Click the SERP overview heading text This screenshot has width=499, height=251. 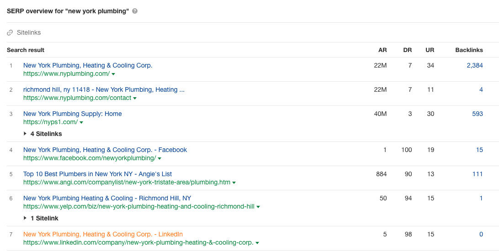[68, 11]
